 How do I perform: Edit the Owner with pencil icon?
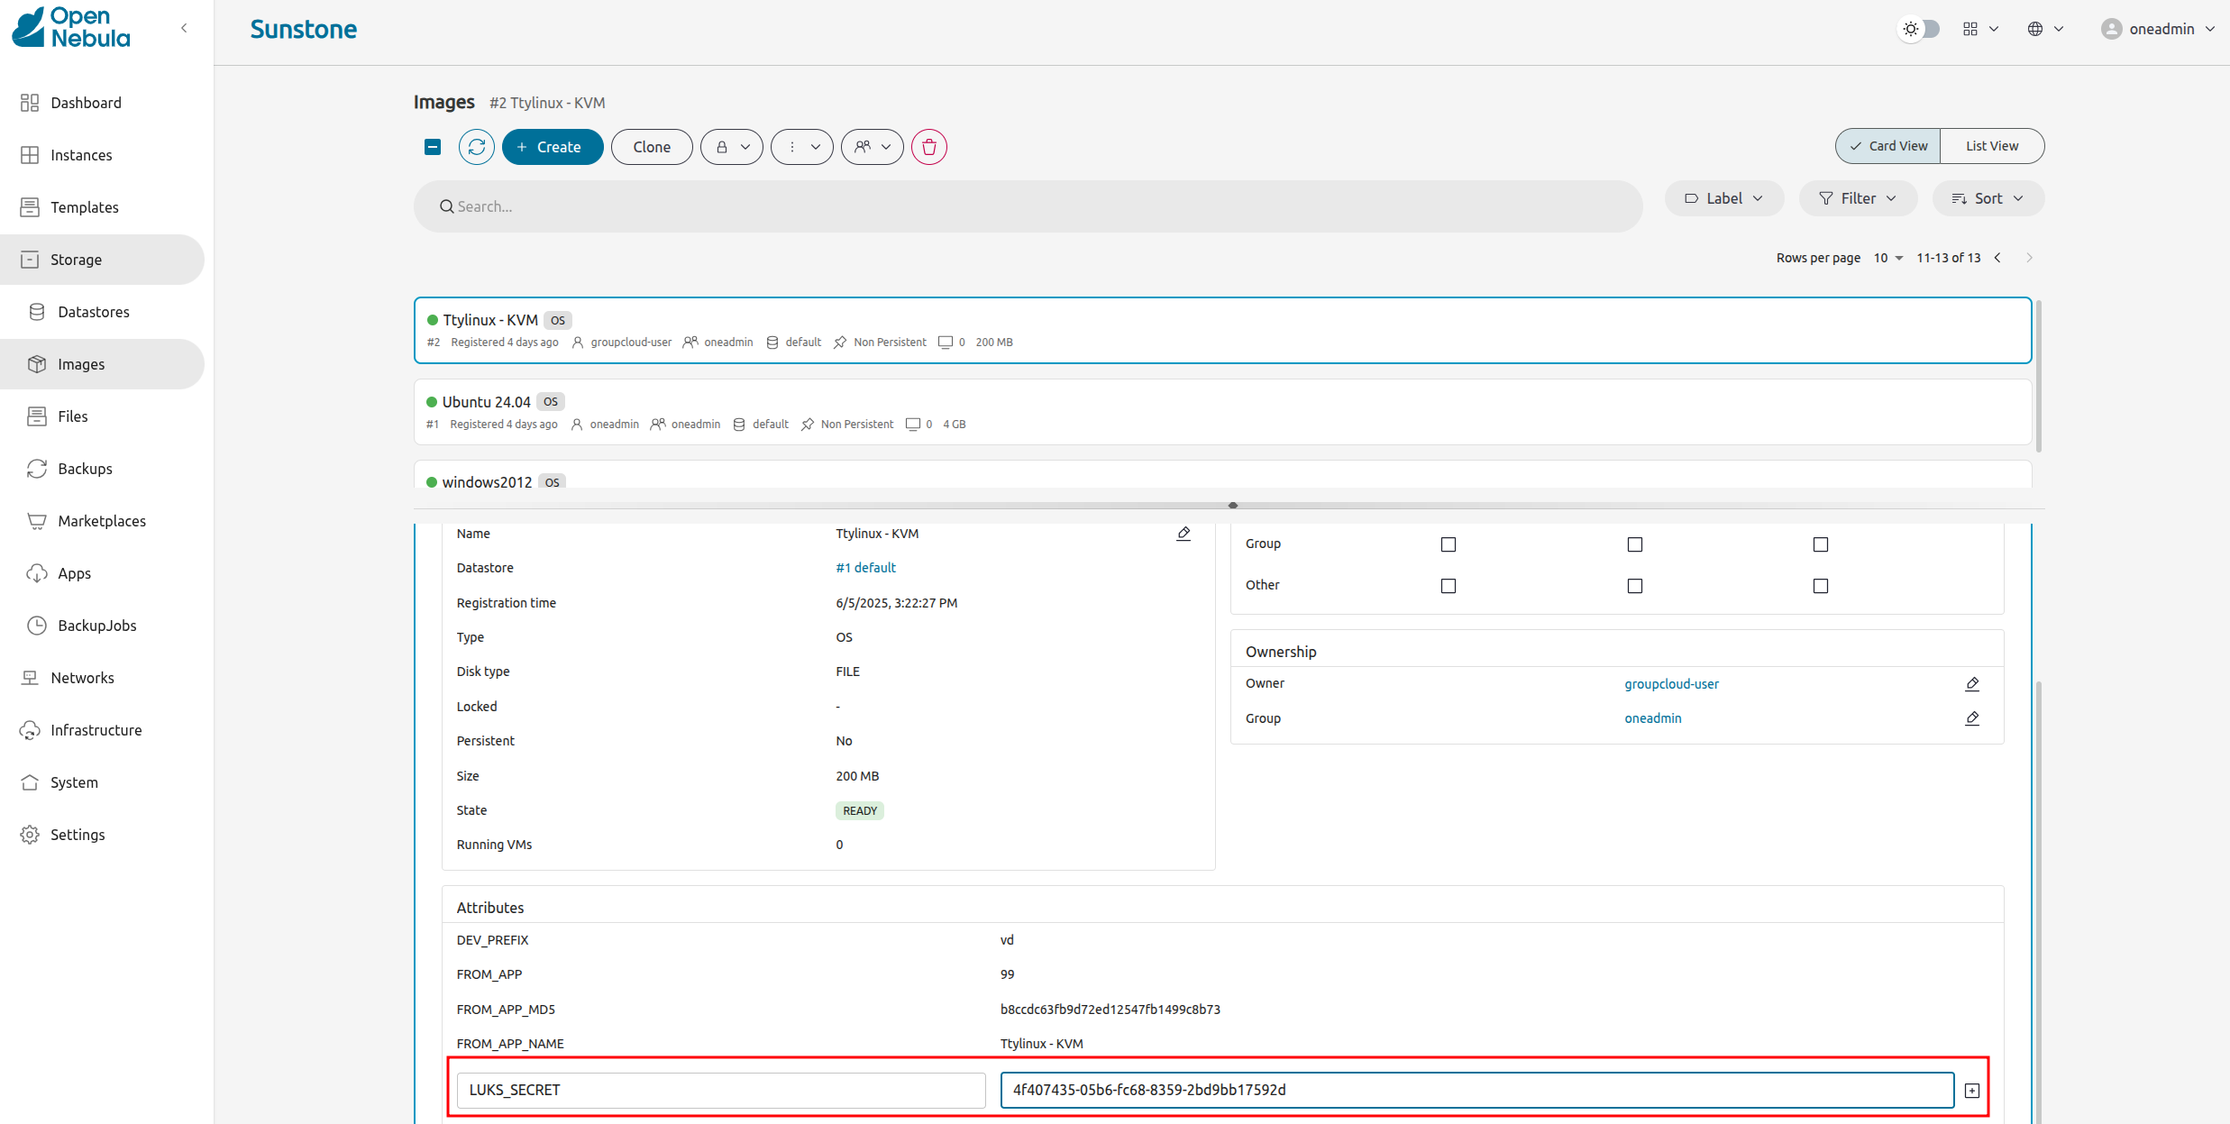[x=1971, y=684]
